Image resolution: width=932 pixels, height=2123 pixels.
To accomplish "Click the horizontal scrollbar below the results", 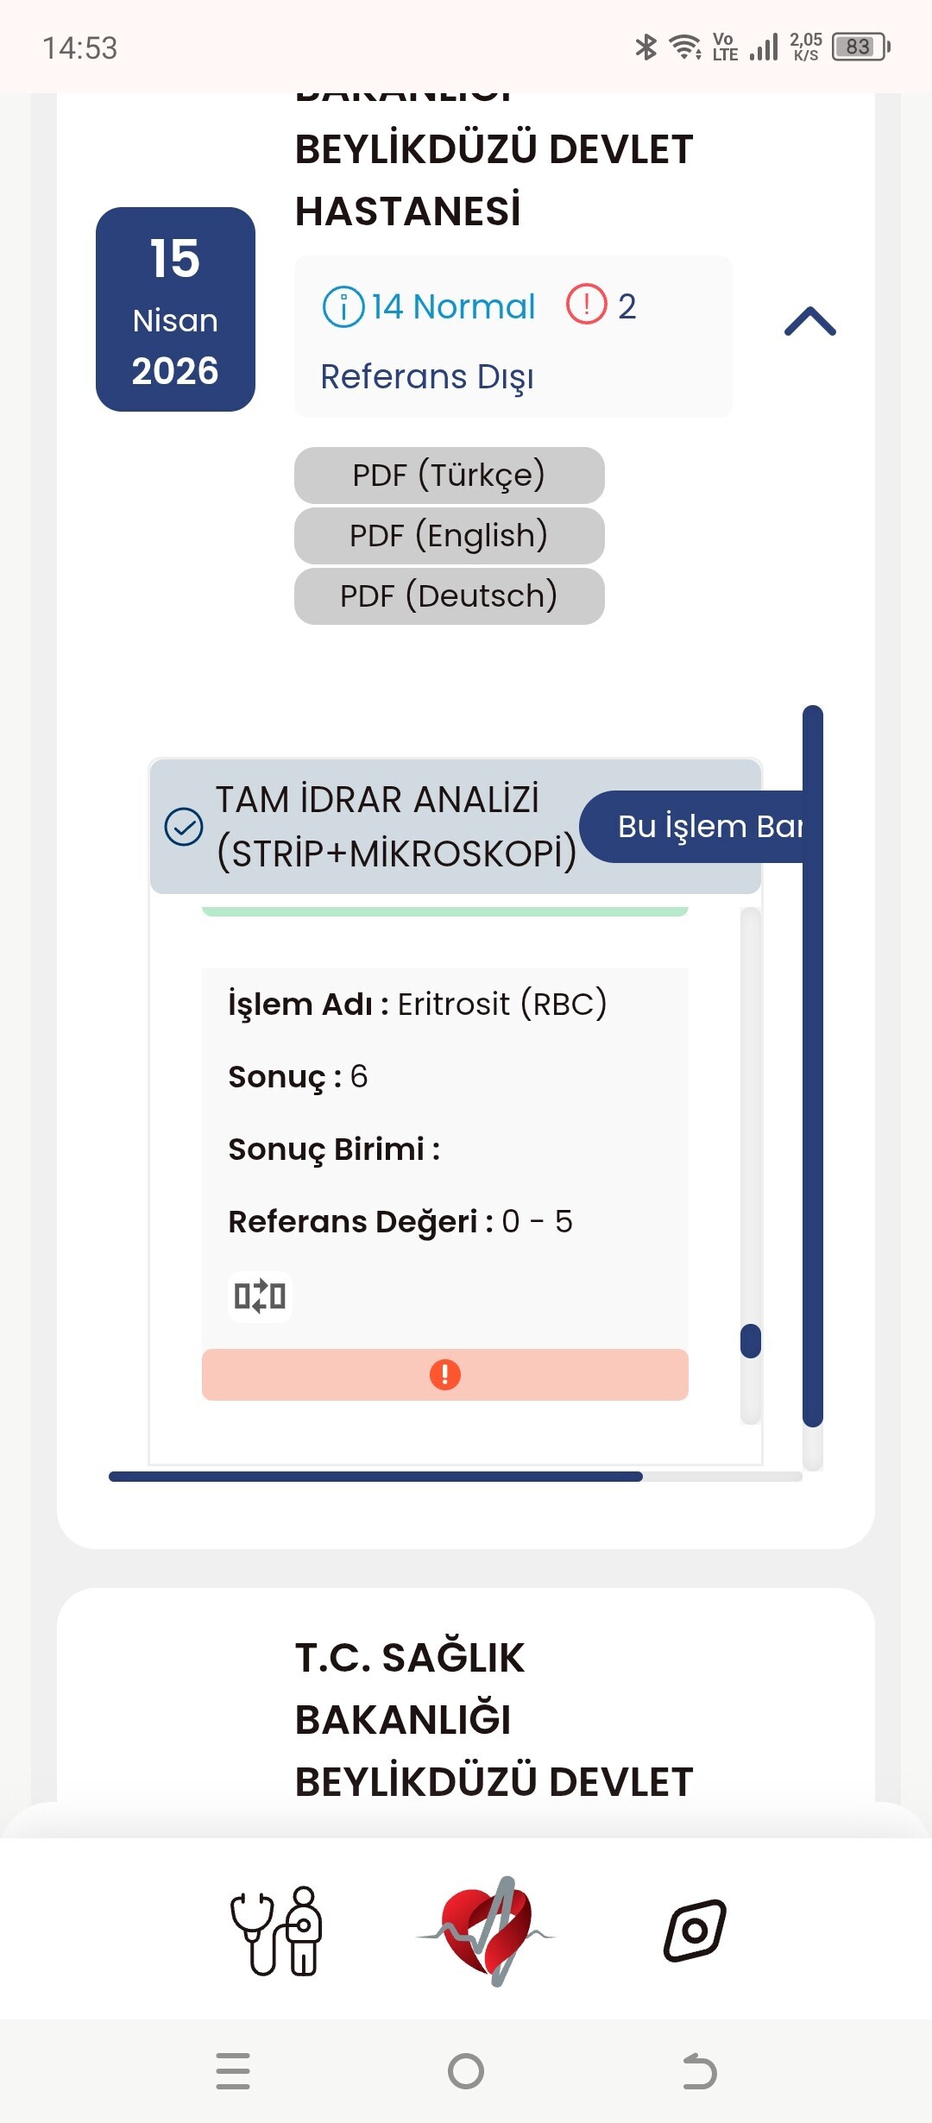I will [x=375, y=1477].
